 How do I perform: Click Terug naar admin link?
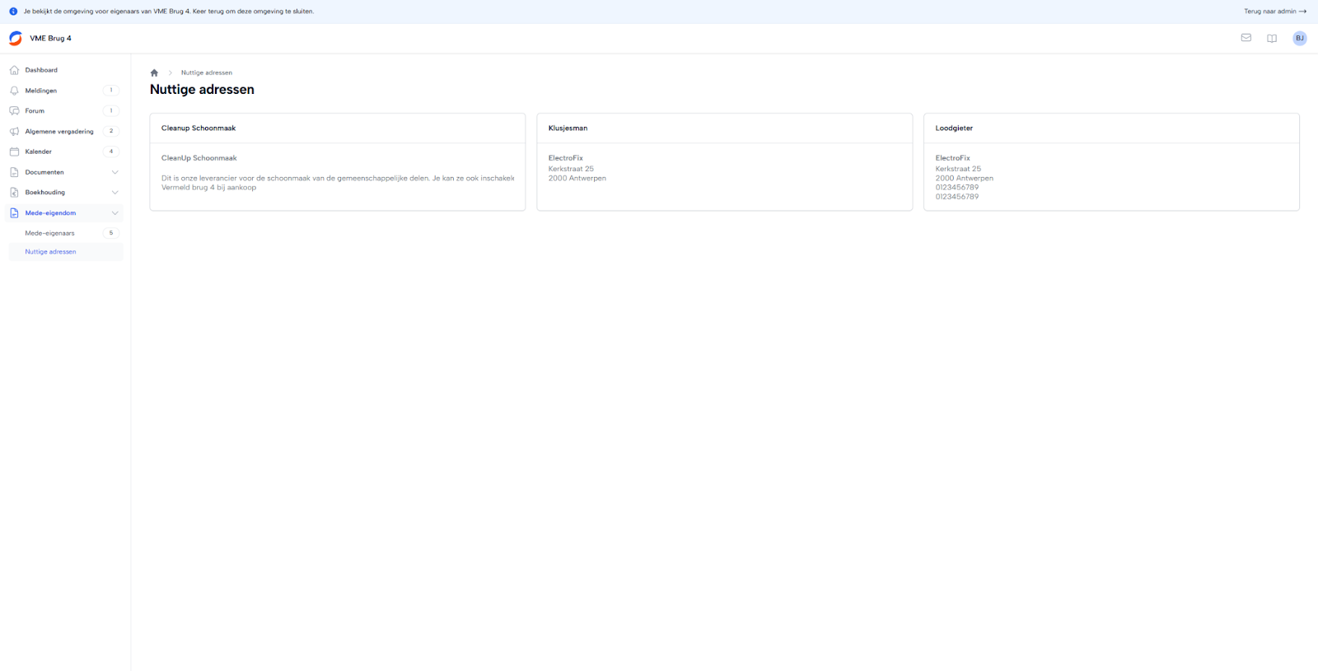tap(1274, 12)
